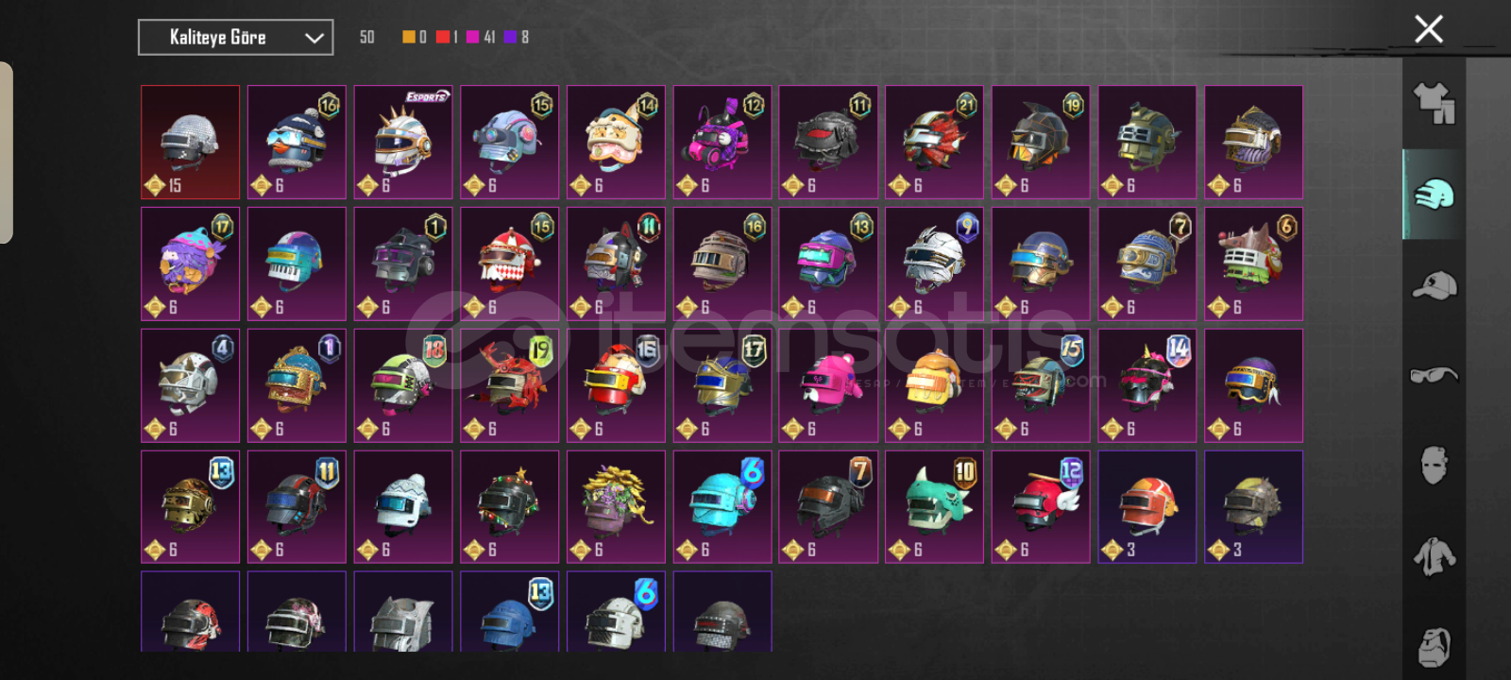1511x680 pixels.
Task: Click the orange quality count swatch
Action: (415, 37)
